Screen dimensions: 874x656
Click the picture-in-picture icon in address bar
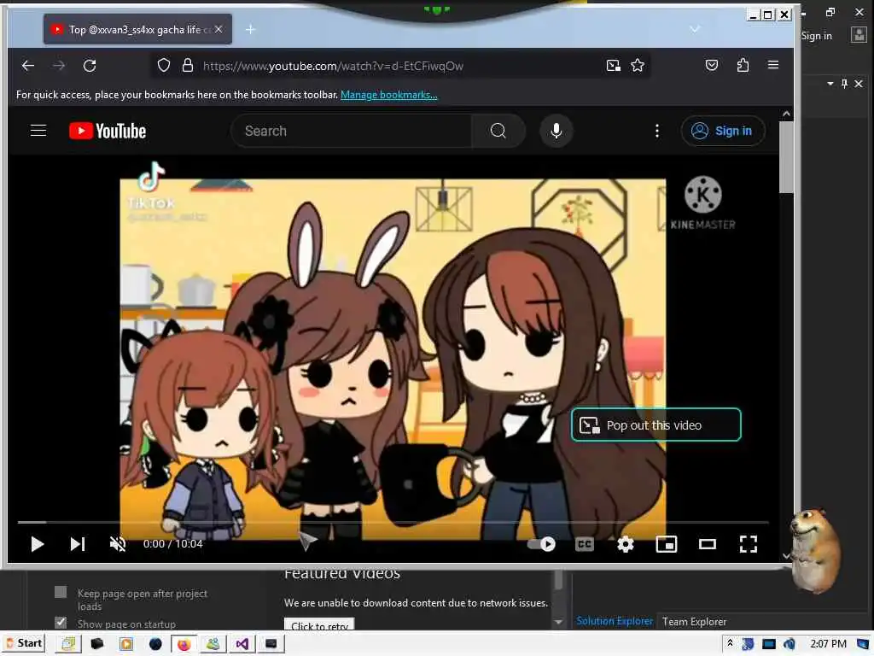(613, 66)
